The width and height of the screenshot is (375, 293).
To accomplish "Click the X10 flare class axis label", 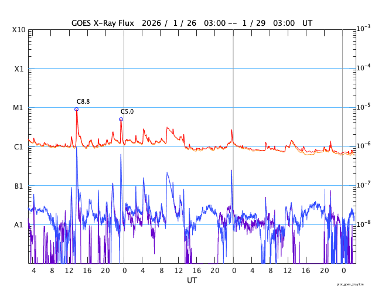I will (x=19, y=30).
